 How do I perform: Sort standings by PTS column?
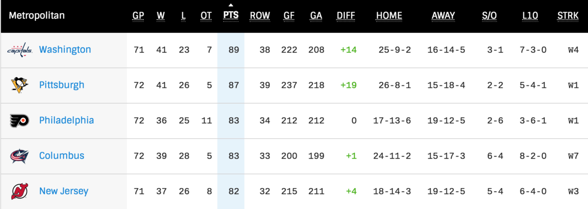point(231,16)
